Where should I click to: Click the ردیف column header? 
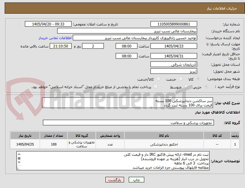pos(235,136)
